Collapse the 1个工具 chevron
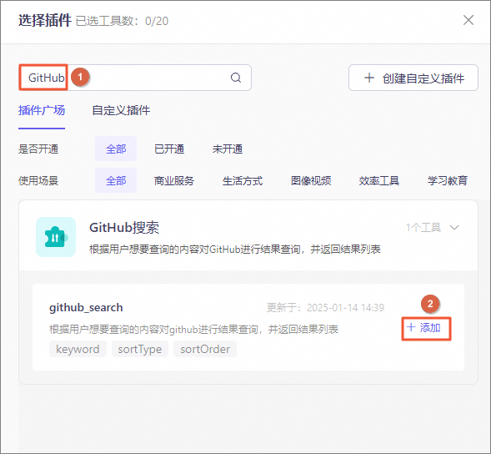This screenshot has height=454, width=491. click(454, 227)
